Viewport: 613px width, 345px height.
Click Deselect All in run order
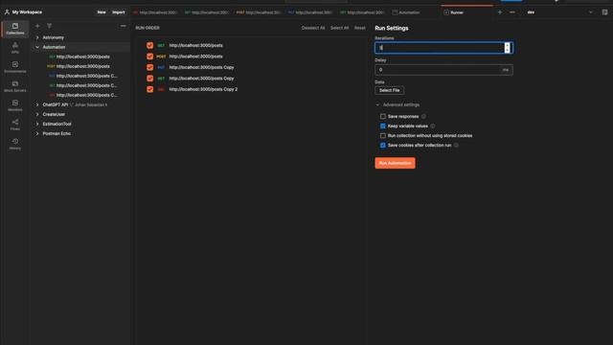pos(313,28)
